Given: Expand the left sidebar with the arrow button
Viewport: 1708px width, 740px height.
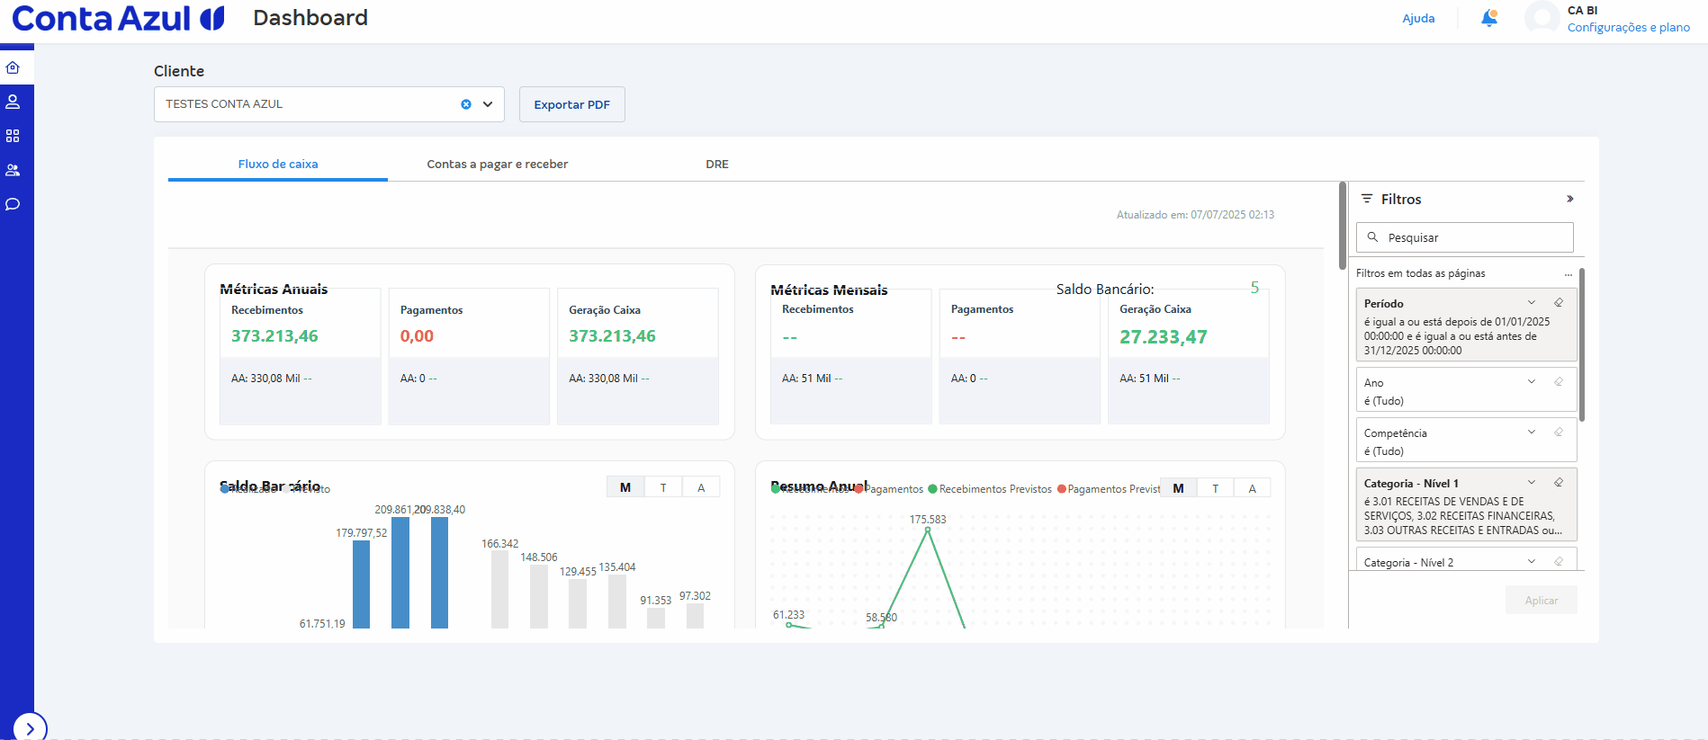Looking at the screenshot, I should 30,727.
